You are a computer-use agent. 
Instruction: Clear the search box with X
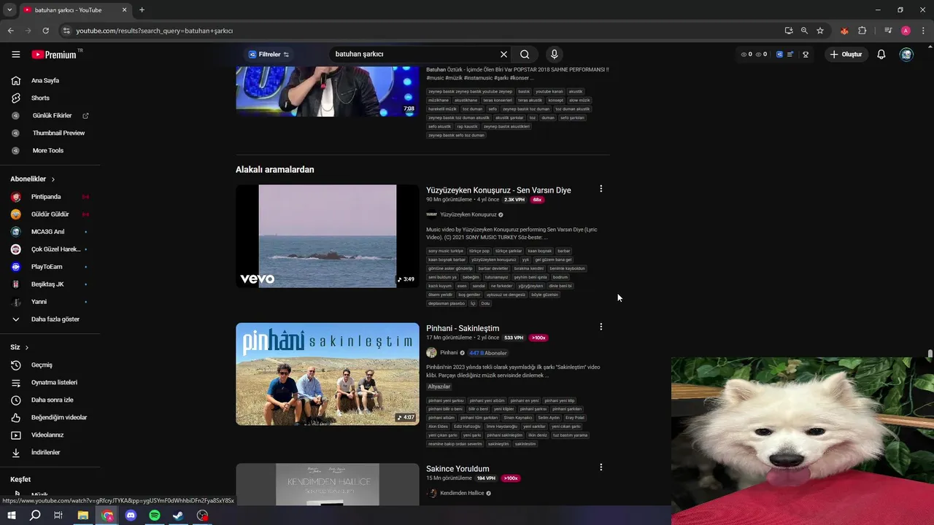[503, 54]
